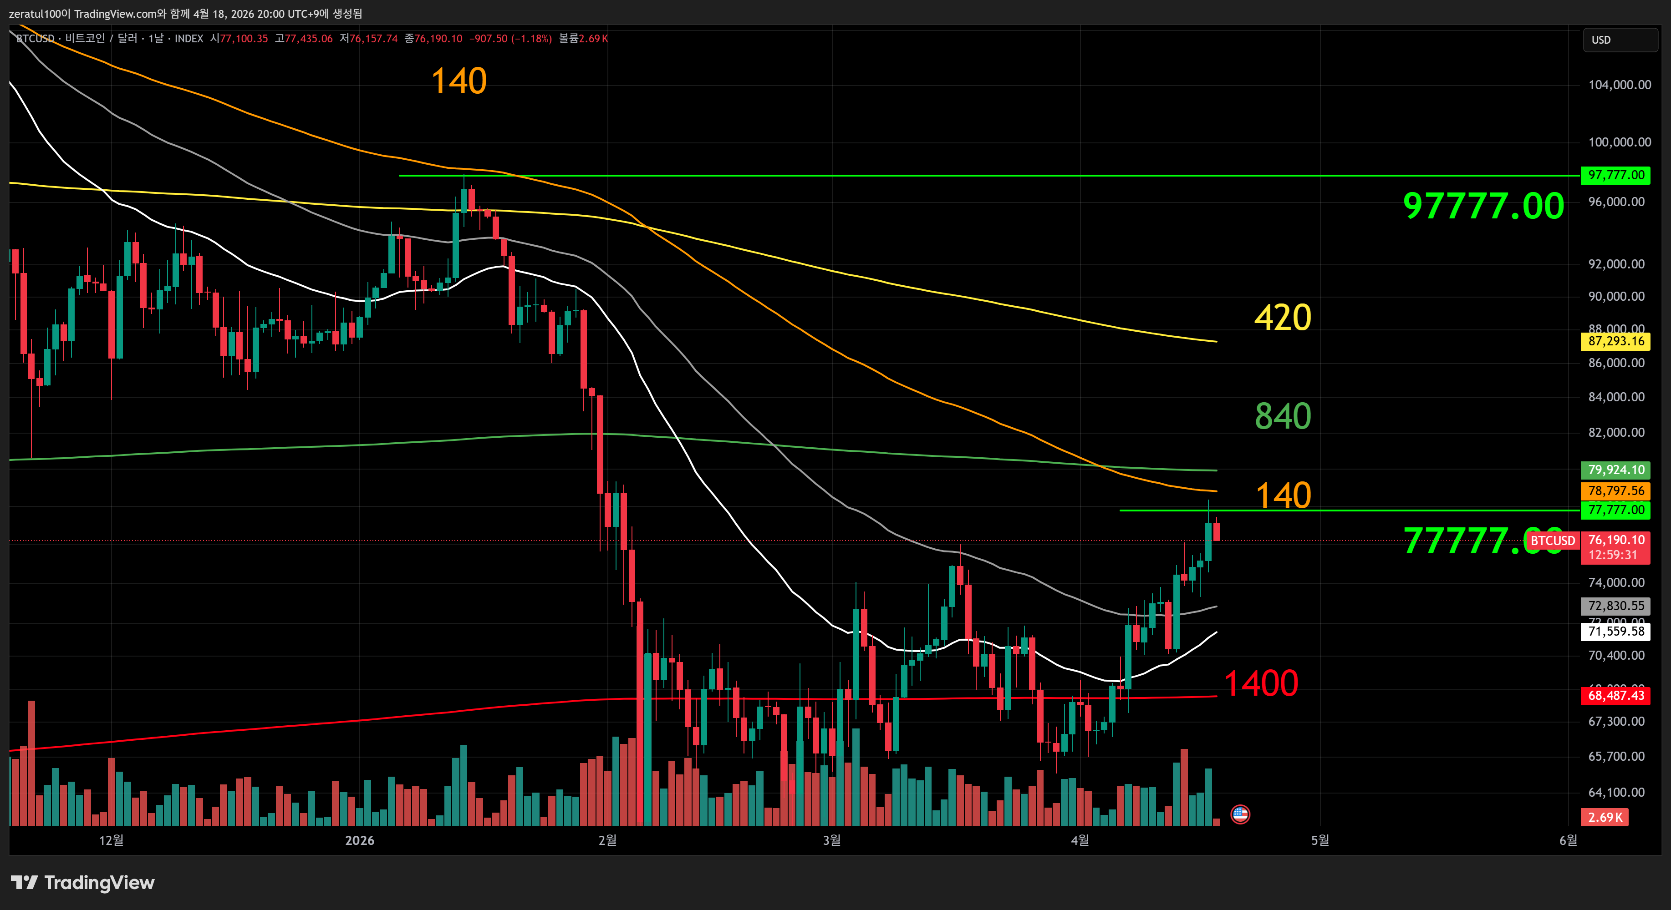Click the 70,400.00 price axis tick

tap(1616, 655)
